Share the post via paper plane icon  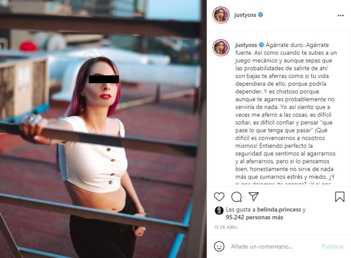point(254,197)
